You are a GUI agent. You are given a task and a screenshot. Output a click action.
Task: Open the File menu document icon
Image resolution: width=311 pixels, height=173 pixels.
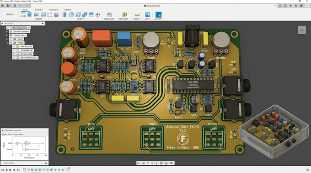tap(8, 6)
